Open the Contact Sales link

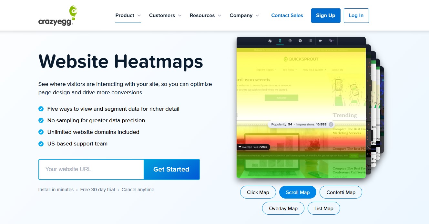tap(287, 15)
